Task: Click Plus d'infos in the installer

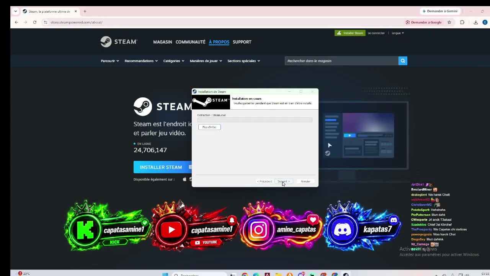Action: point(209,127)
